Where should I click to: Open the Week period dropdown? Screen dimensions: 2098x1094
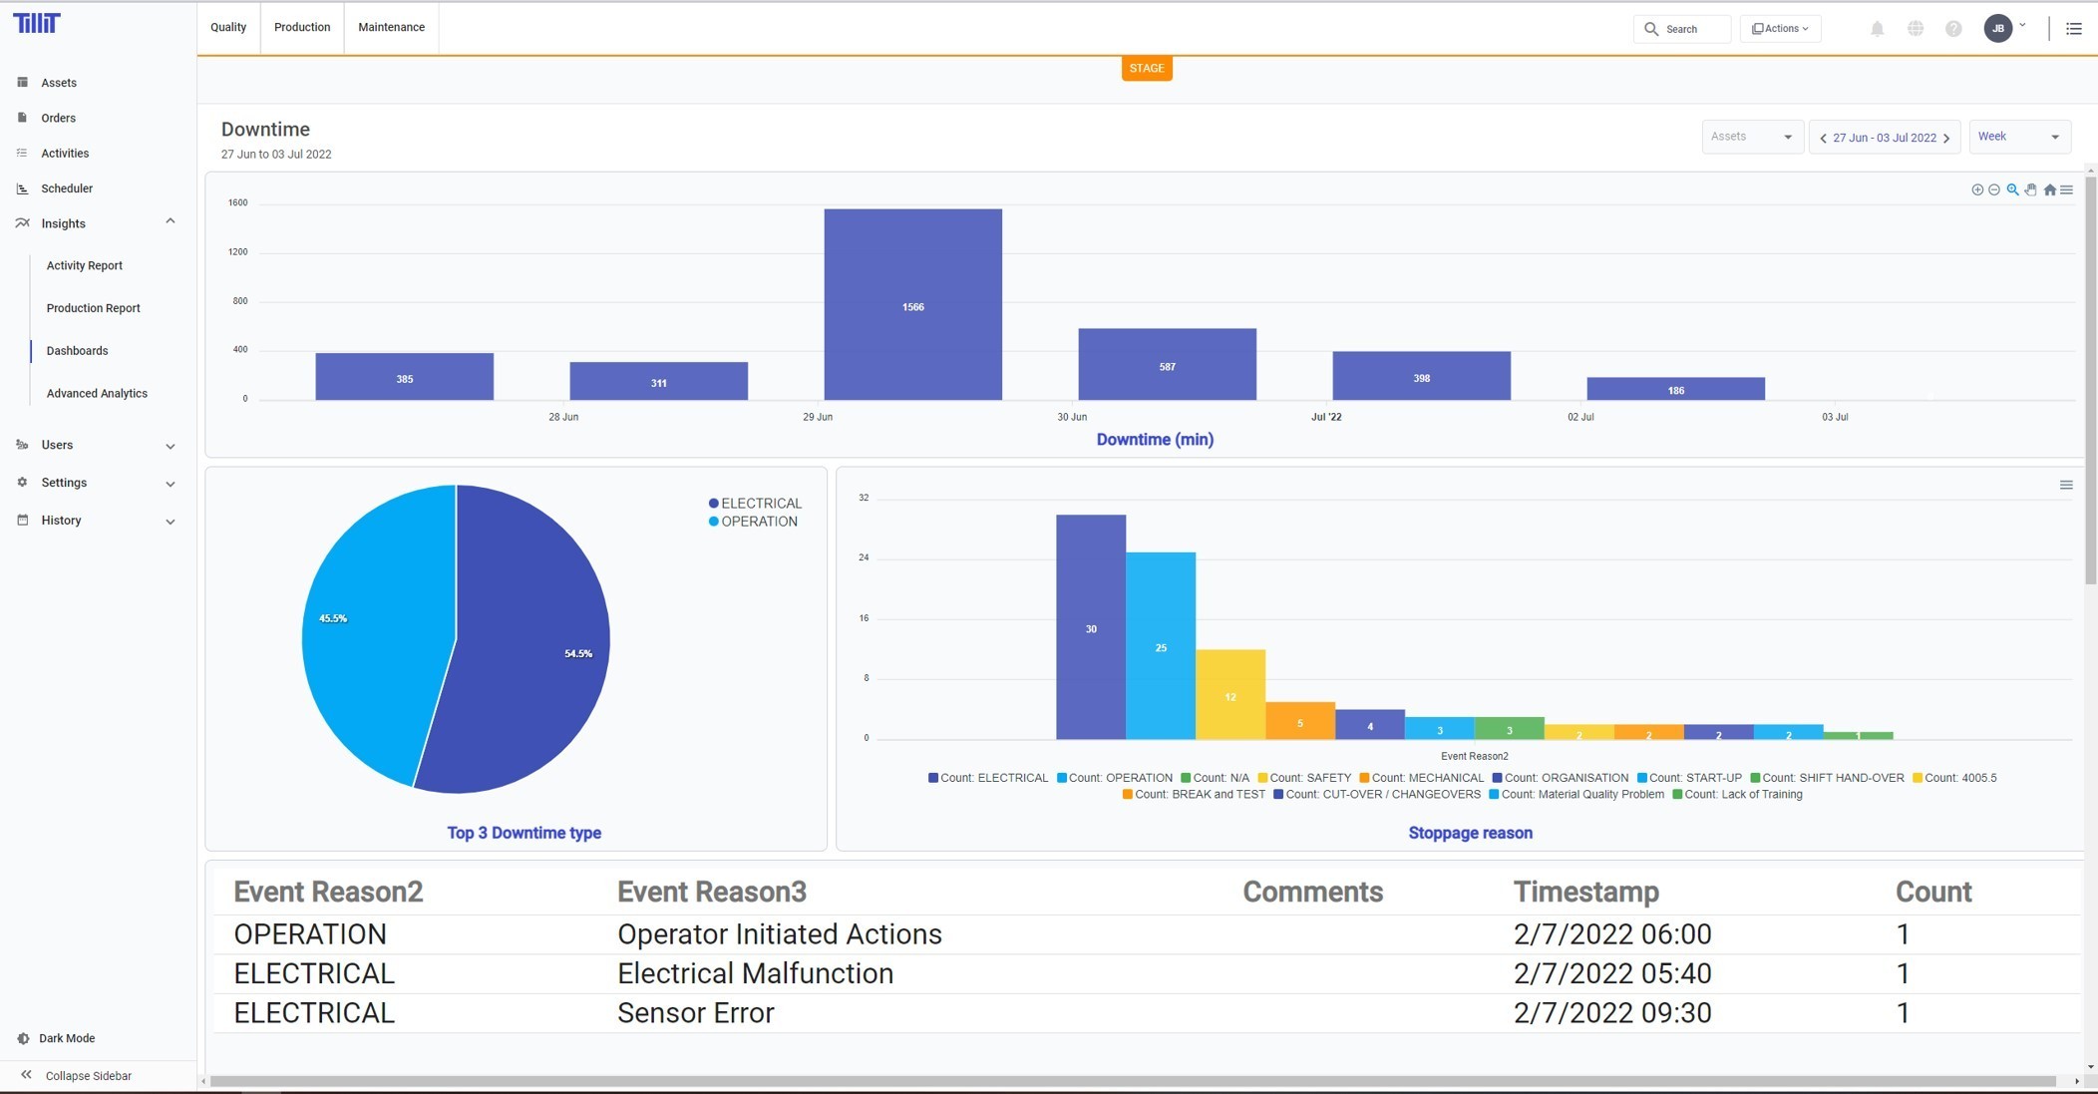(x=2018, y=137)
